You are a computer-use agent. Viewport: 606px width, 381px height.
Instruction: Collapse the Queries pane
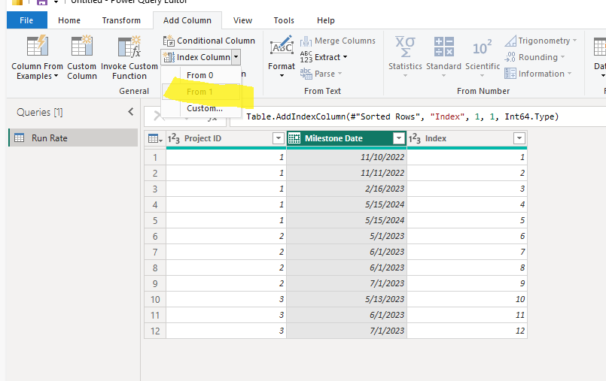[131, 112]
